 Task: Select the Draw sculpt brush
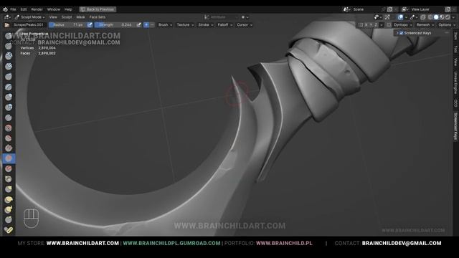(9, 36)
